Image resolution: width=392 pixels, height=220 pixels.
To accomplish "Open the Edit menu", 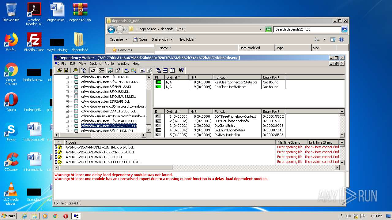I will pos(73,64).
